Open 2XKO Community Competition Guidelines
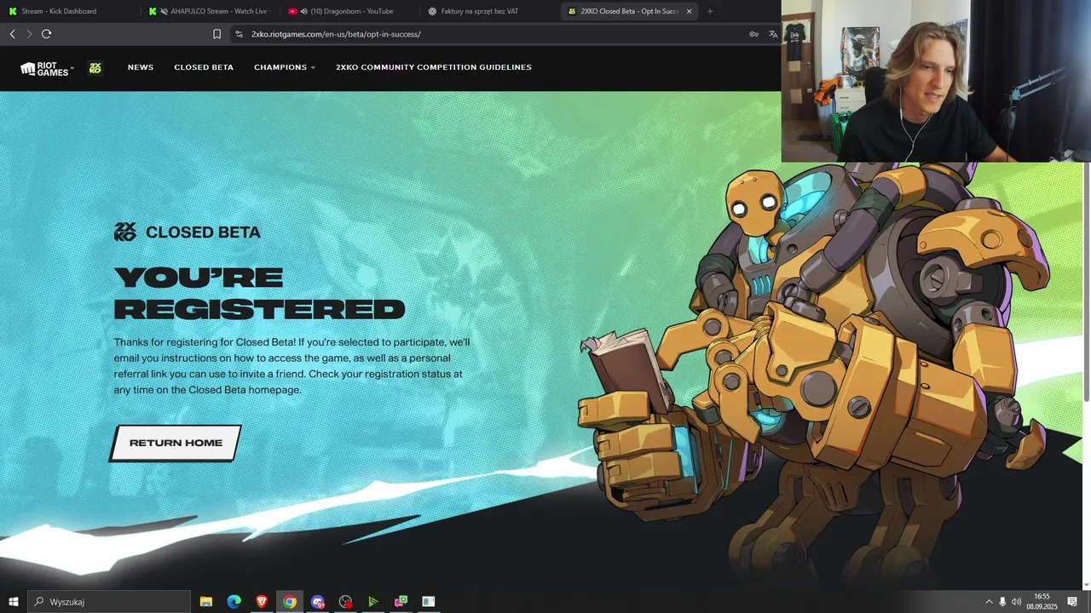1091x613 pixels. point(434,67)
